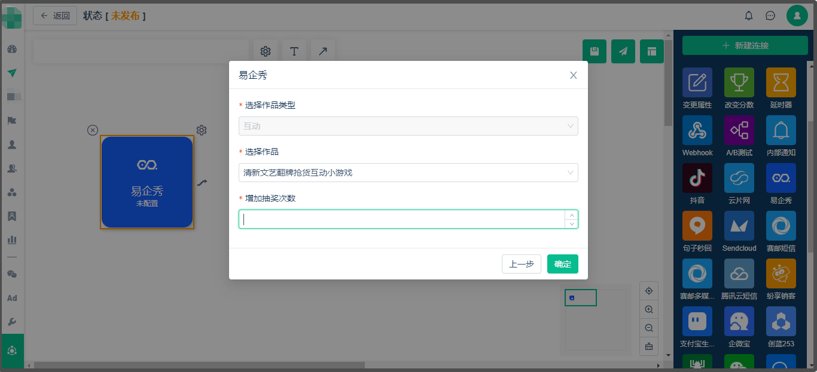Select the arrow connector tool

point(323,51)
